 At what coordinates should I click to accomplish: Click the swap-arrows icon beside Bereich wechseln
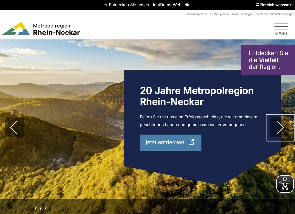257,5
